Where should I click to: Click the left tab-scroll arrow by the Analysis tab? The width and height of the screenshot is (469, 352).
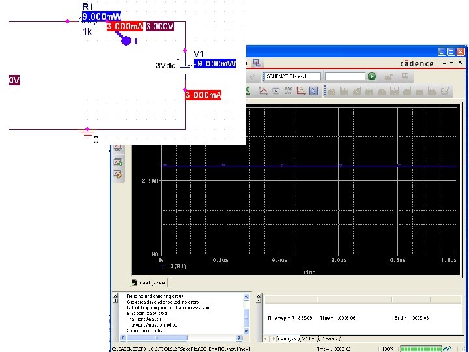(x=266, y=339)
